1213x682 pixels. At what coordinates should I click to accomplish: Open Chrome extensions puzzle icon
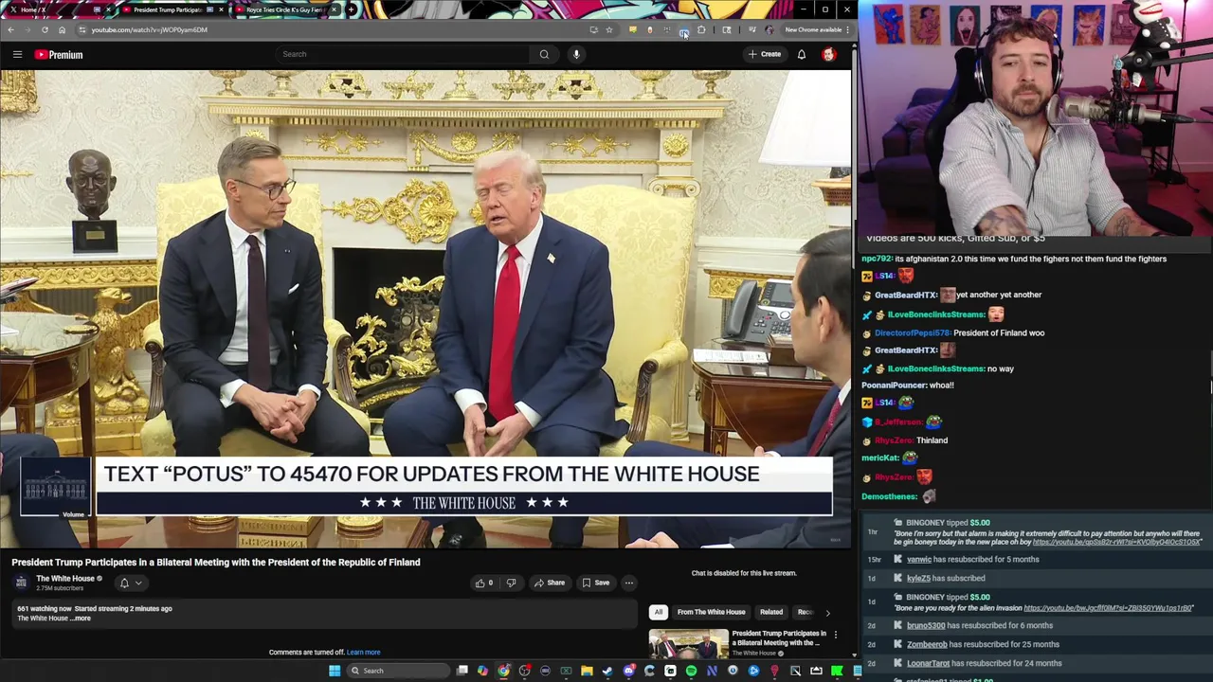coord(701,29)
